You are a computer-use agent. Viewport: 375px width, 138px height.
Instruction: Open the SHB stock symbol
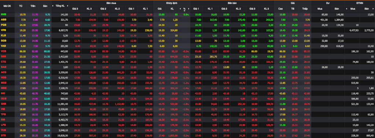[x=4, y=104]
